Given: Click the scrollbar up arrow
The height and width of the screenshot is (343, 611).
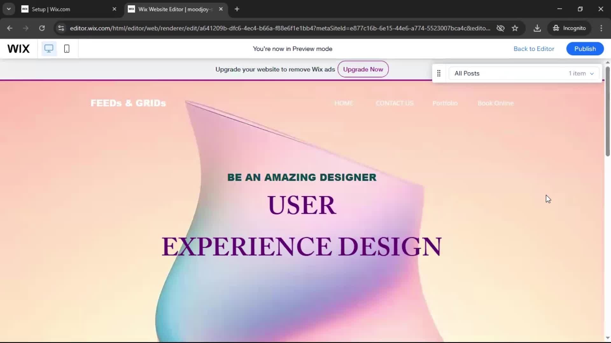Looking at the screenshot, I should (x=607, y=62).
